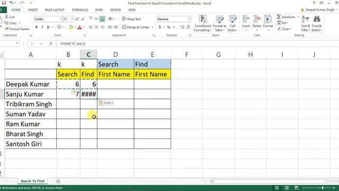The image size is (339, 191).
Task: Select the Search Vs Find sheet tab
Action: point(32,181)
